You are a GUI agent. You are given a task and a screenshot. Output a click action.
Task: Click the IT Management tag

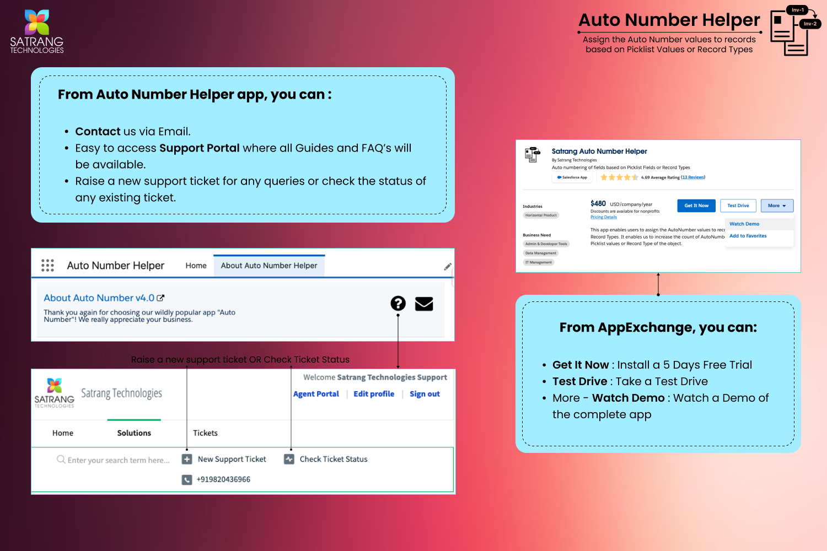(538, 262)
